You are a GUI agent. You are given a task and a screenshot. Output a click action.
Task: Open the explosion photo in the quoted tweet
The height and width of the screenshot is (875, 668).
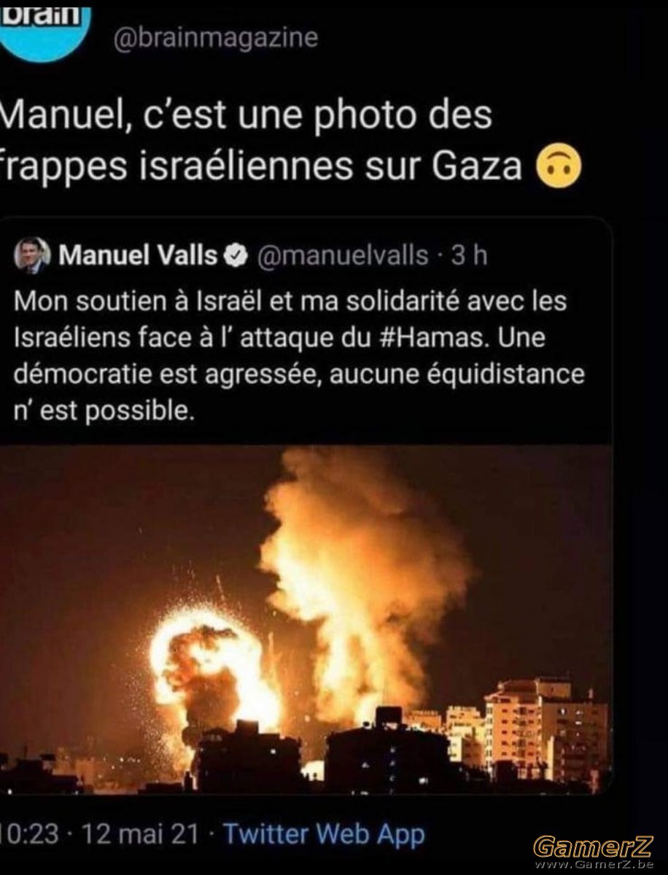pyautogui.click(x=306, y=619)
